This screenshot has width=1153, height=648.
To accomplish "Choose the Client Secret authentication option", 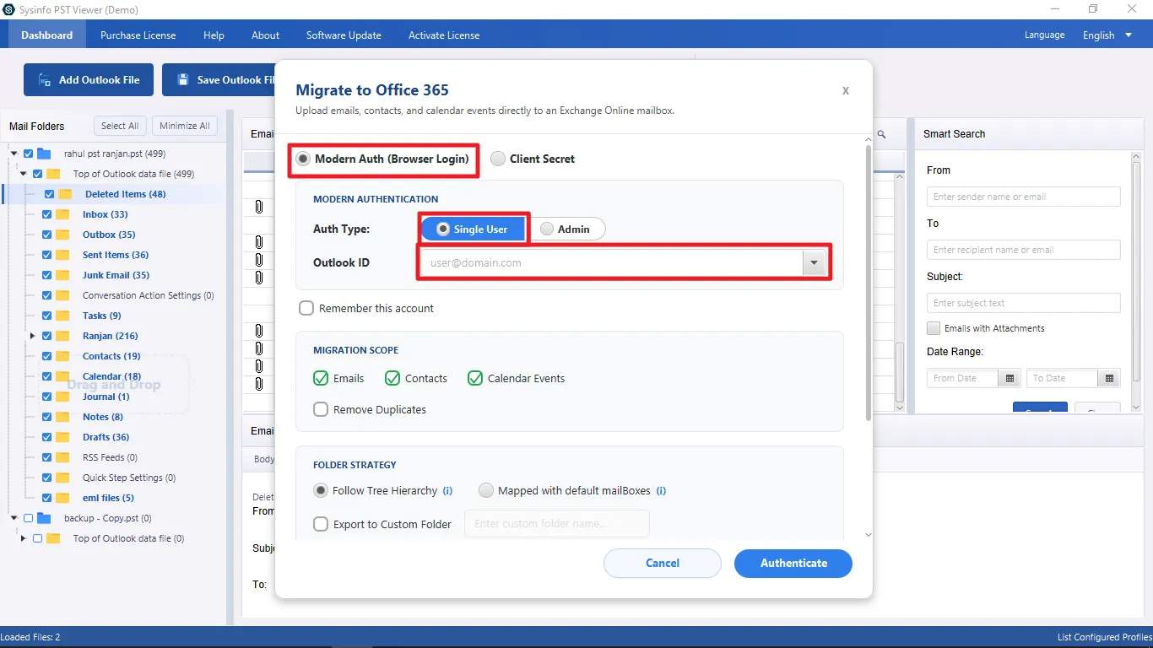I will click(x=498, y=159).
